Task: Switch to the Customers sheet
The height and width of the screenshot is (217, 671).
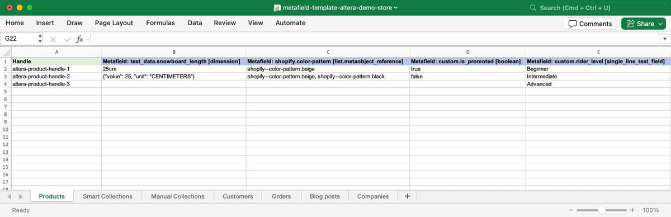Action: pos(238,196)
